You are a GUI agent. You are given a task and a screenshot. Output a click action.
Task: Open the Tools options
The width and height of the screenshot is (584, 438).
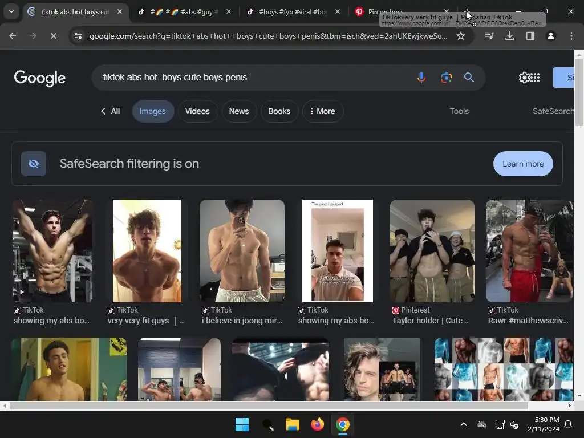point(459,111)
